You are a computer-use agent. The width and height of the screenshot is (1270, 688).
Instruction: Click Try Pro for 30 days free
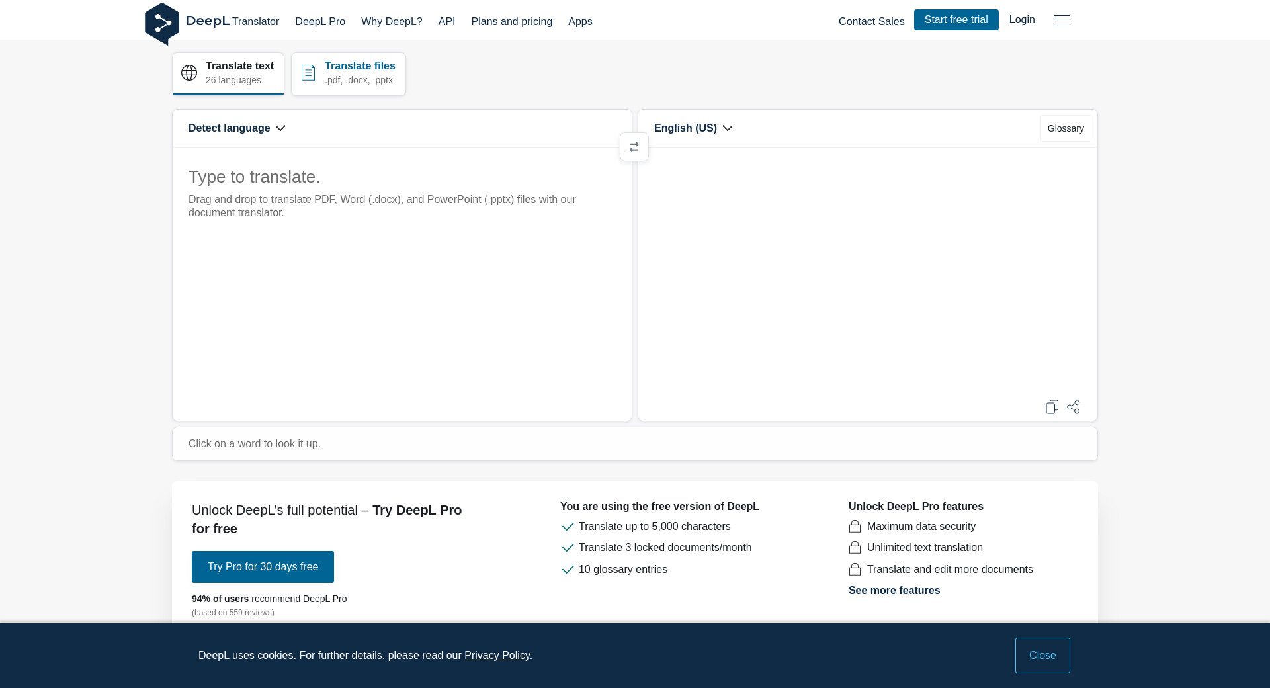coord(263,567)
